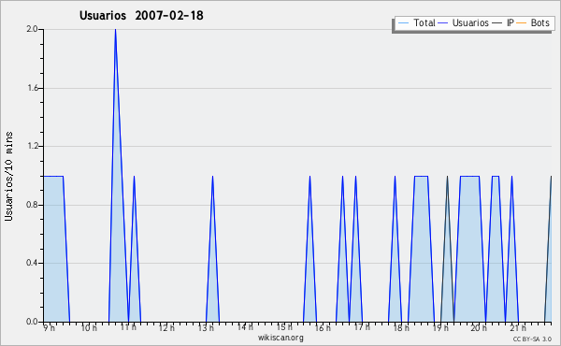Viewport: 561px width, 346px height.
Task: Click the 1.2 y-axis value
Action: tap(32, 146)
